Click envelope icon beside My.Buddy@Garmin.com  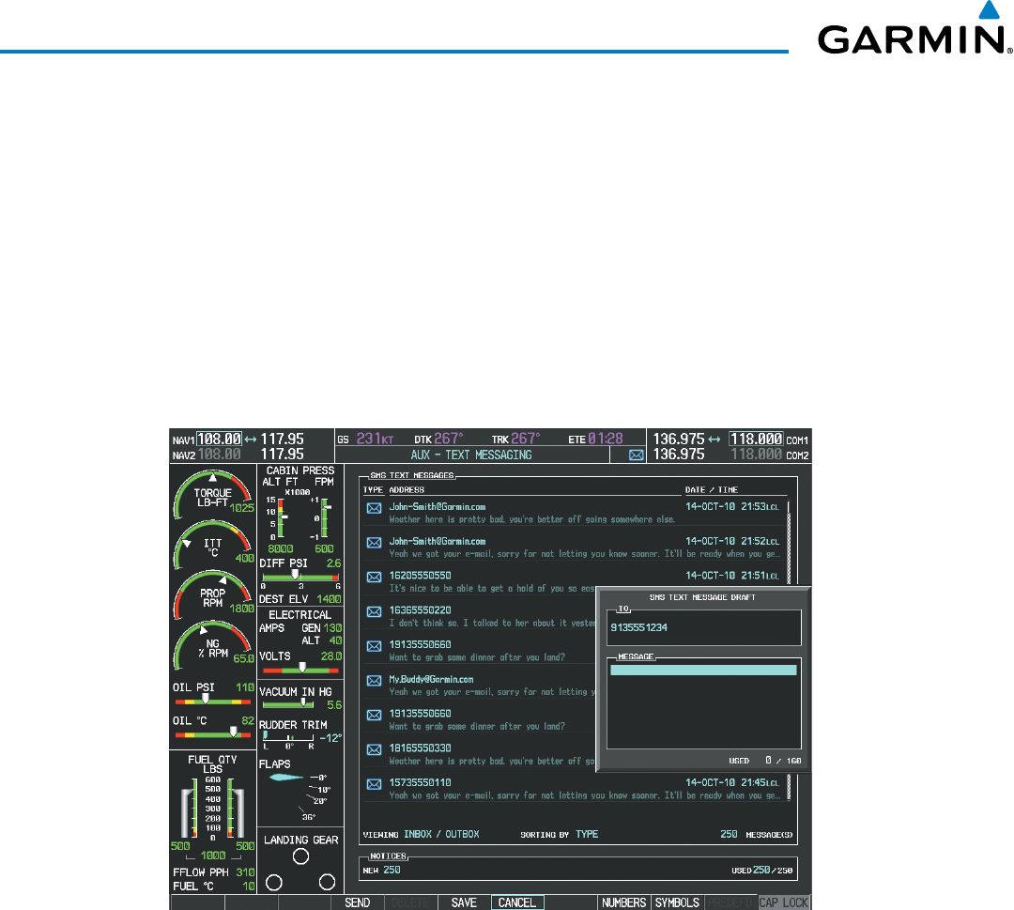(374, 681)
